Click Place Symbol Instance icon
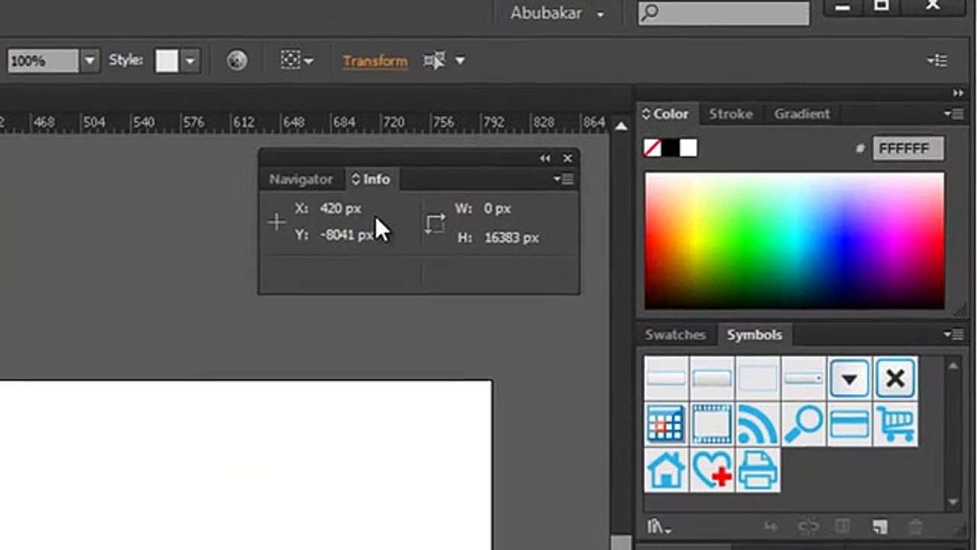 point(770,527)
